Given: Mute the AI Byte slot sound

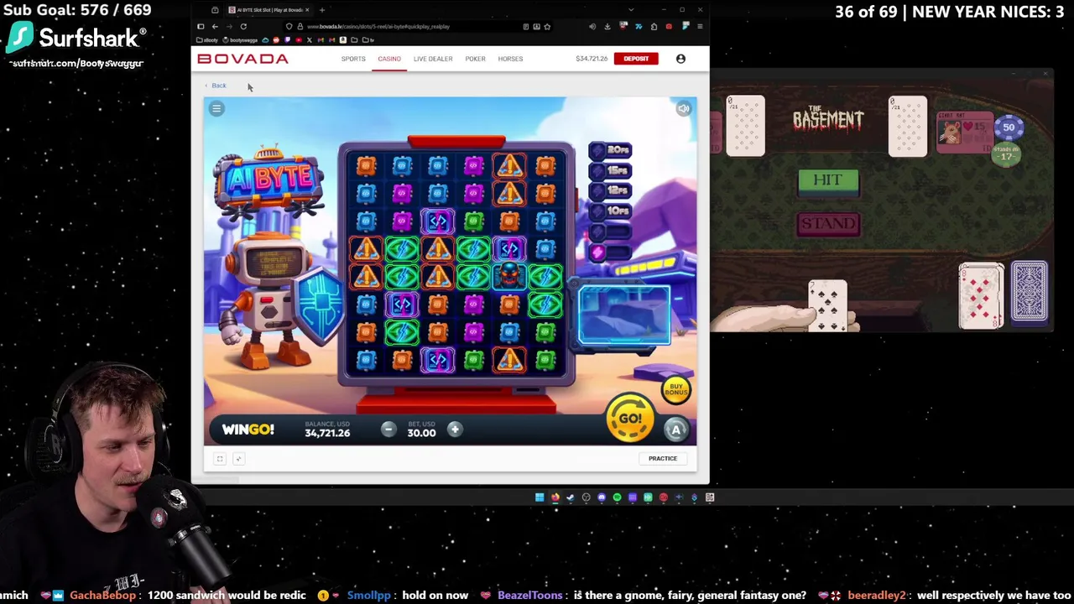Looking at the screenshot, I should (684, 108).
